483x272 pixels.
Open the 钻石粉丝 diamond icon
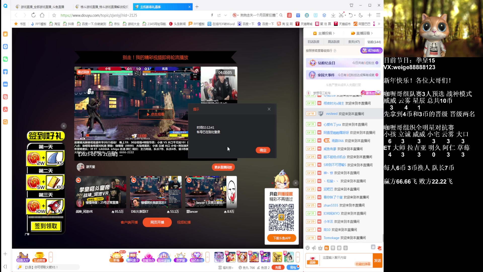197,257
